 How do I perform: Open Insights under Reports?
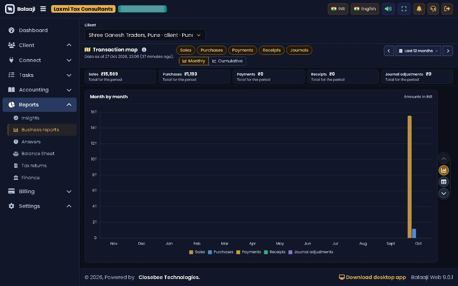click(x=42, y=118)
